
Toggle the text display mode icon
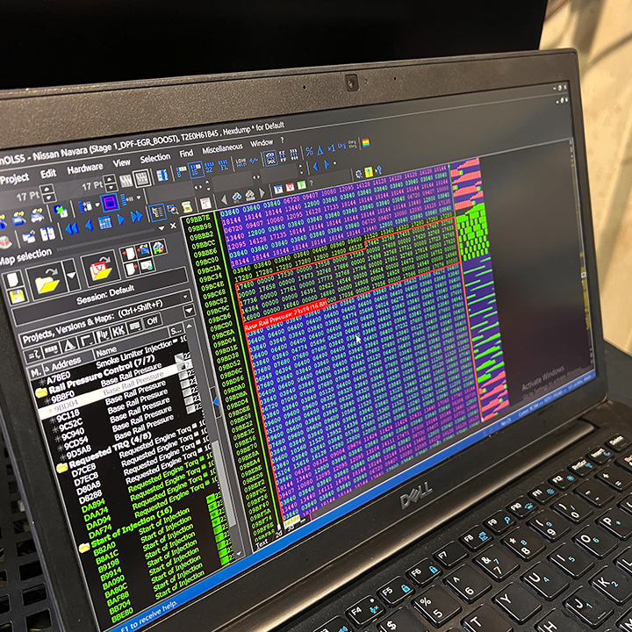tap(158, 212)
